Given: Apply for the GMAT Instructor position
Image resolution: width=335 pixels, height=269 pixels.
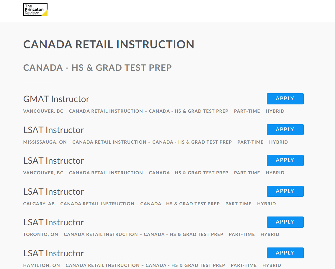Looking at the screenshot, I should (x=285, y=99).
